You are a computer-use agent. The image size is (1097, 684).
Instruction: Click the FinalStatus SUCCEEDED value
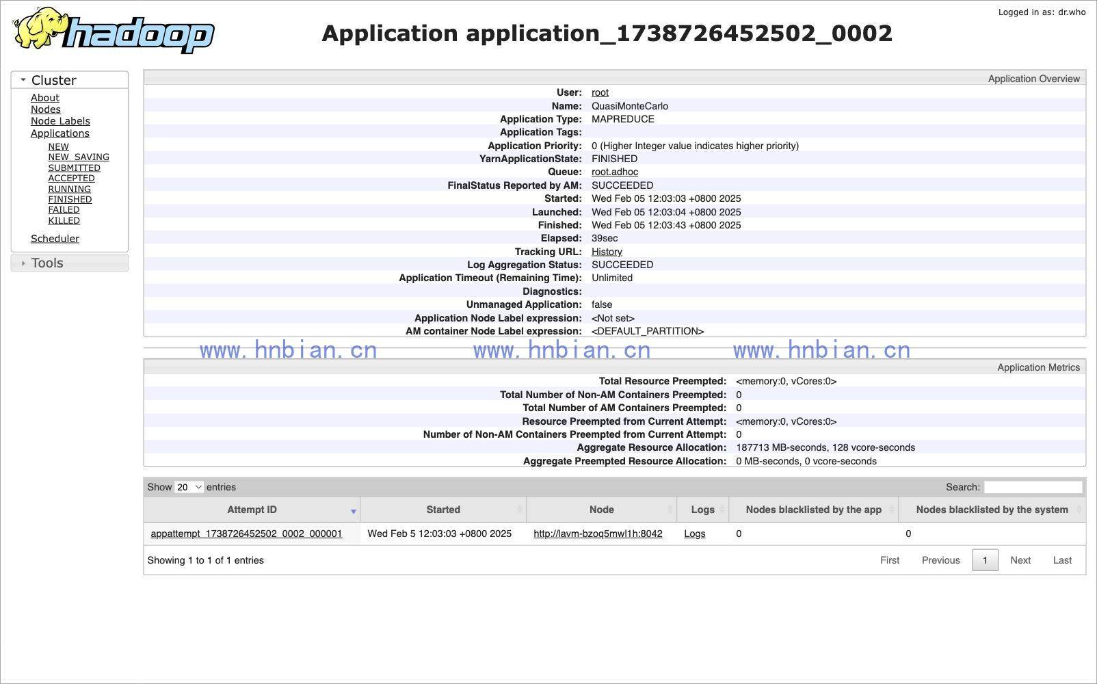[x=622, y=185]
